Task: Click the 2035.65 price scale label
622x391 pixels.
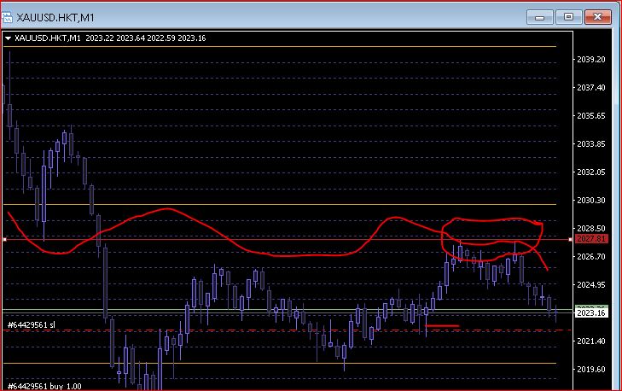Action: pos(591,115)
